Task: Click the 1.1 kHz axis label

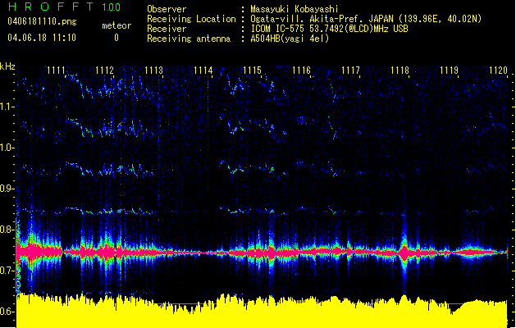Action: 7,107
